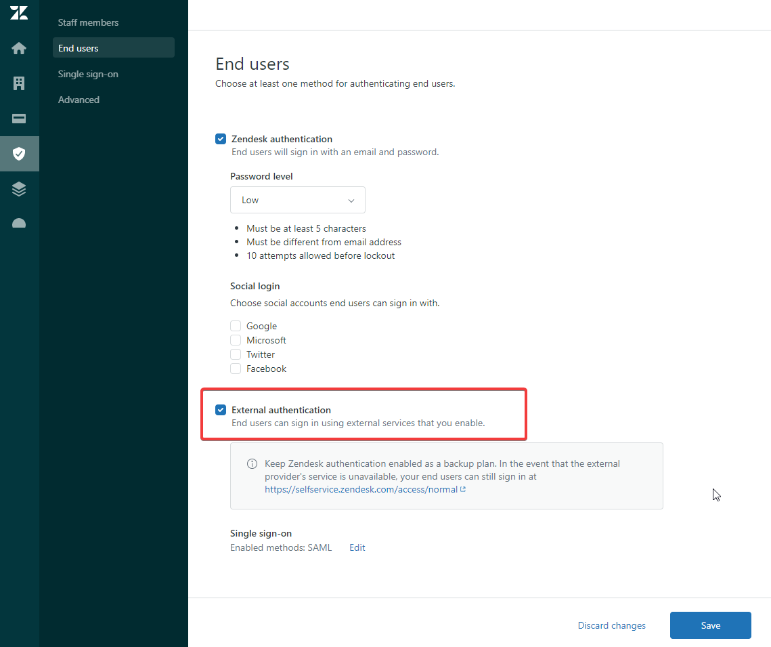Click the Save button
The image size is (771, 647).
tap(710, 625)
